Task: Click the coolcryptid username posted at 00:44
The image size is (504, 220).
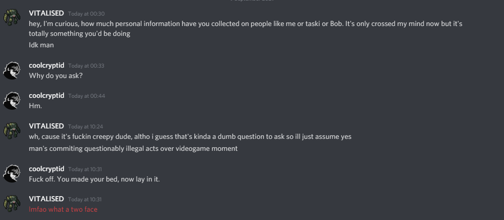Action: coord(47,96)
